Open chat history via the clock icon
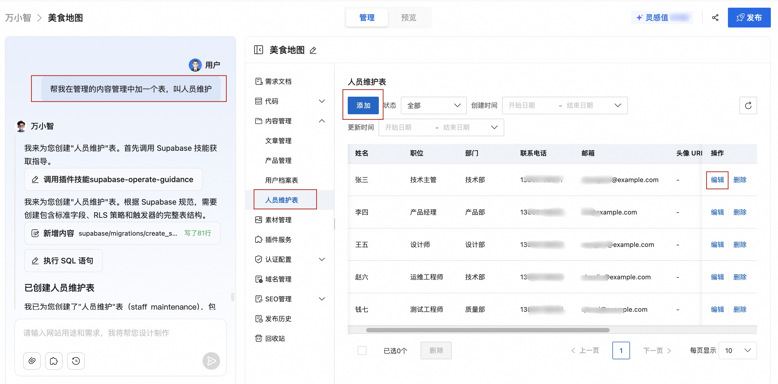This screenshot has width=778, height=384. [x=75, y=361]
